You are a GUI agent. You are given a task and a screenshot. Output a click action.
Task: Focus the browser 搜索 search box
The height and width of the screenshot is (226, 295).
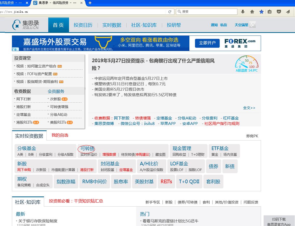[207, 12]
